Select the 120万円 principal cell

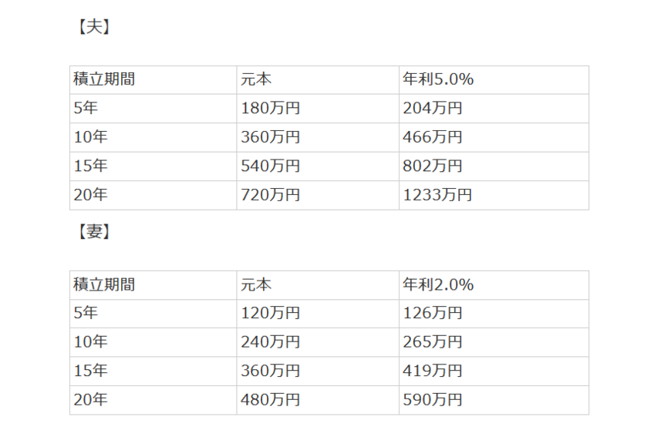(x=270, y=314)
